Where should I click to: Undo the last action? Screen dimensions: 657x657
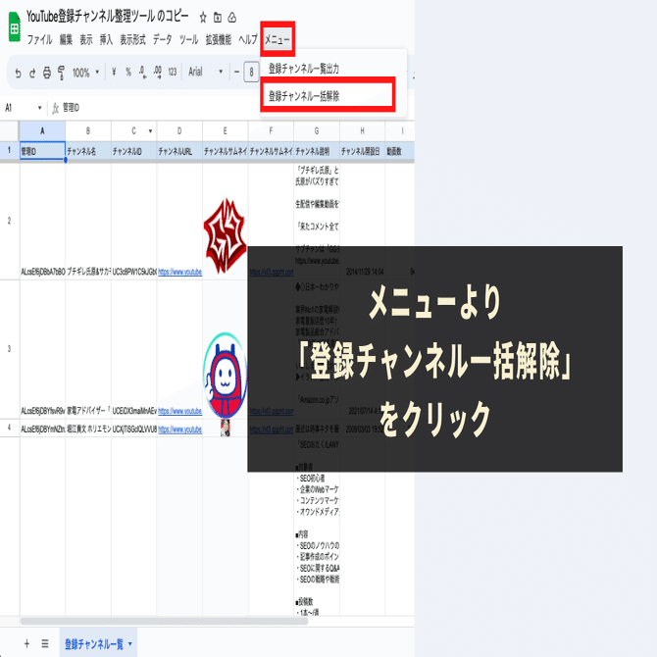(18, 73)
